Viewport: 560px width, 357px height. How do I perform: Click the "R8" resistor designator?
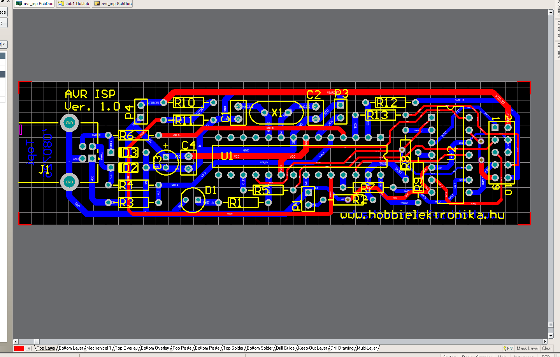point(406,162)
